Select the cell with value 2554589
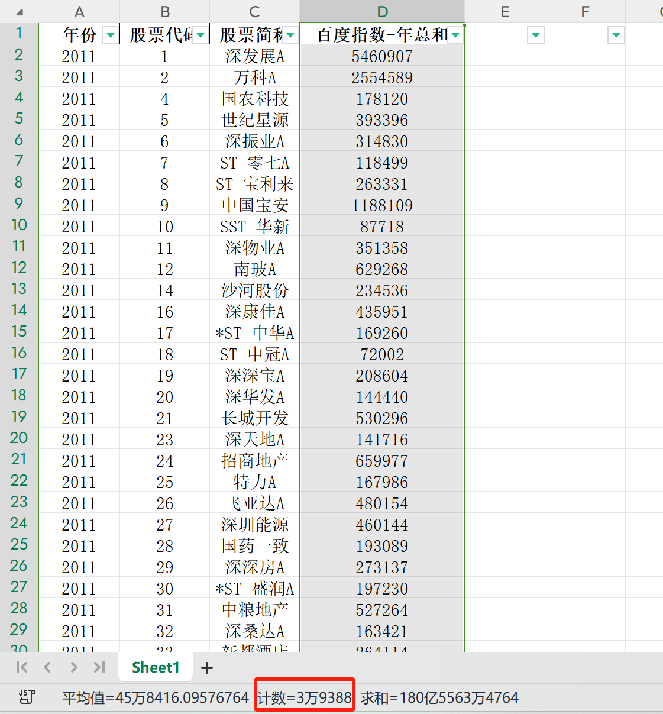Image resolution: width=663 pixels, height=714 pixels. [x=382, y=77]
